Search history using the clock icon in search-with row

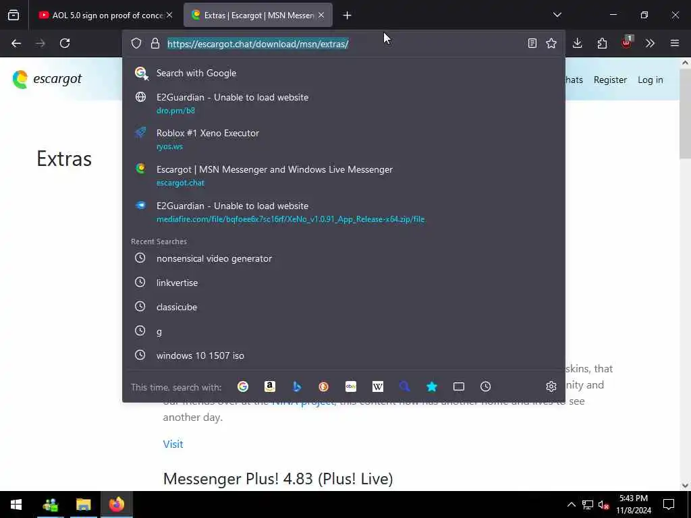(x=486, y=386)
